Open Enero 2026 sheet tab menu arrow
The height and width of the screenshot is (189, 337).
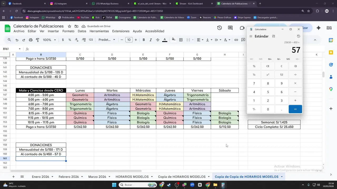coord(52,177)
